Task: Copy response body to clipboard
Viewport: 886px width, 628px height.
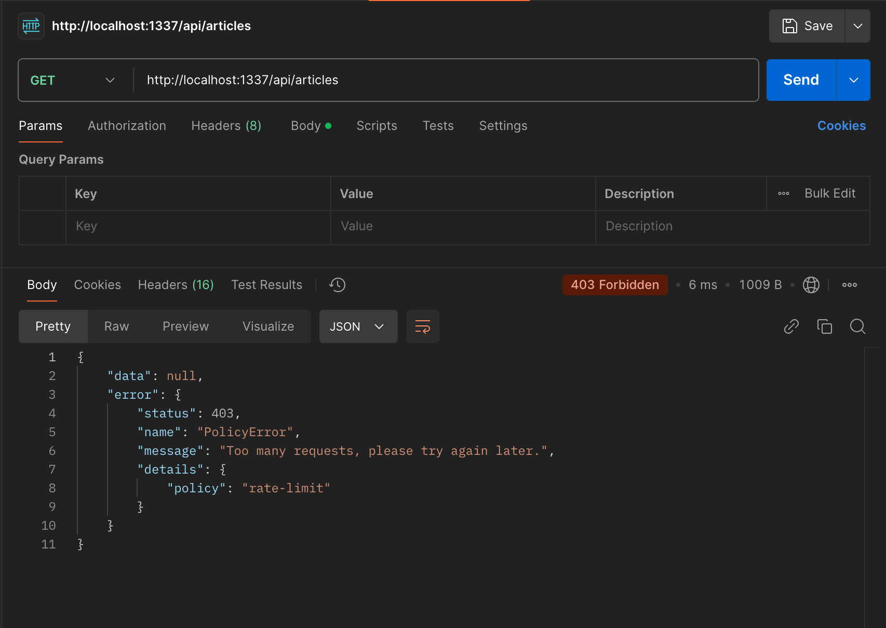Action: [x=824, y=326]
